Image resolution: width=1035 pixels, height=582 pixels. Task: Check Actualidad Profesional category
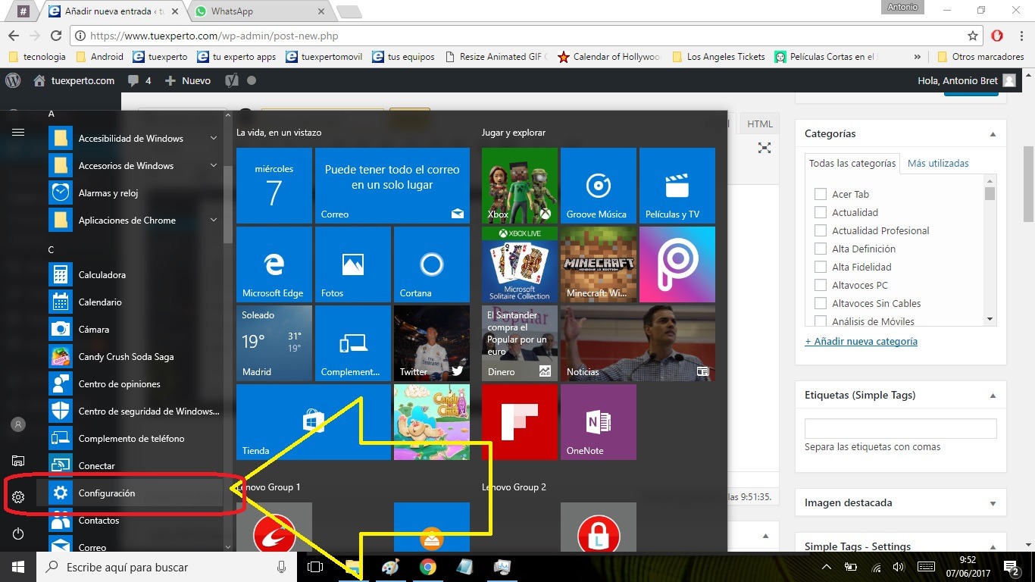coord(820,230)
